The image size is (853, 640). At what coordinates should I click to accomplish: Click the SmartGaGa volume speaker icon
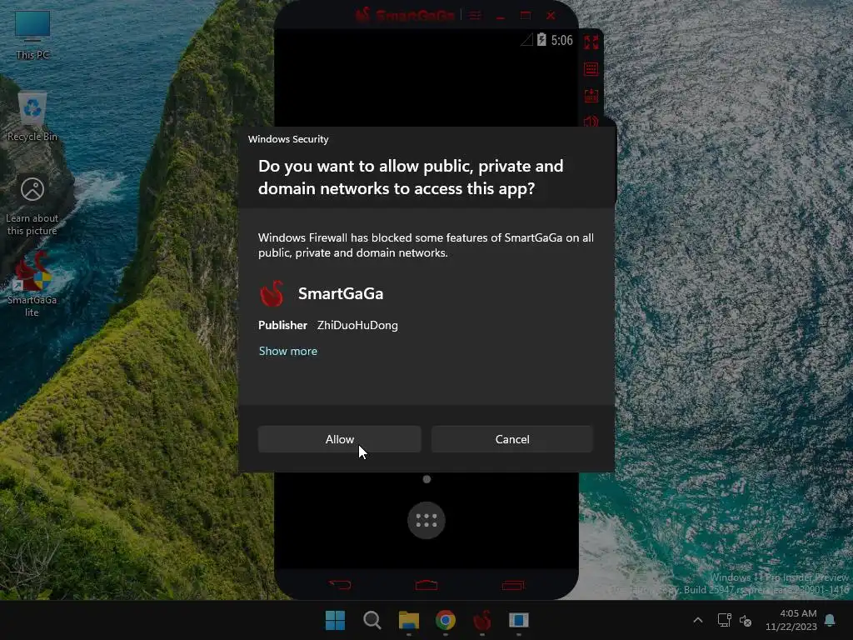591,122
